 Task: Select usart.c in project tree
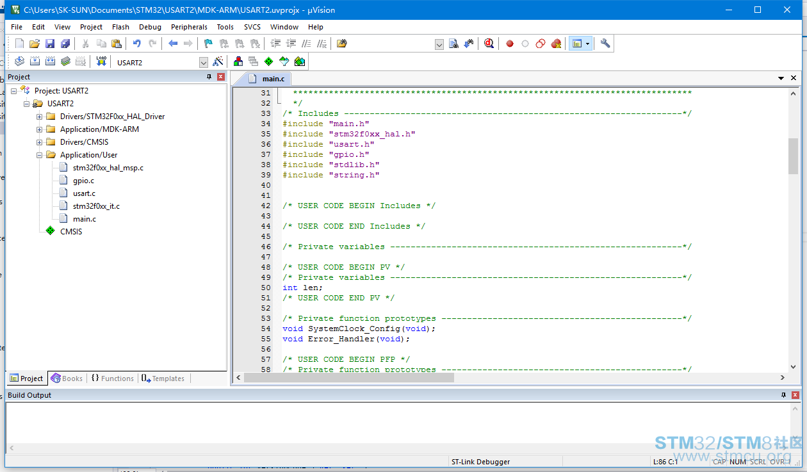tap(84, 193)
